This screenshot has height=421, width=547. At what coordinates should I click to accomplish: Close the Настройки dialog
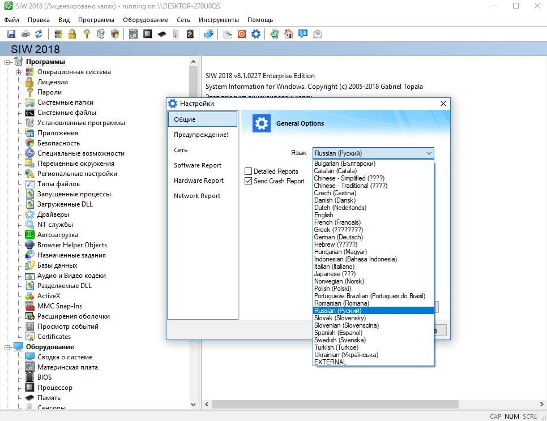click(443, 104)
